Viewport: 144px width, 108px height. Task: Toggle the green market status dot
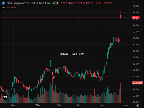point(54,3)
